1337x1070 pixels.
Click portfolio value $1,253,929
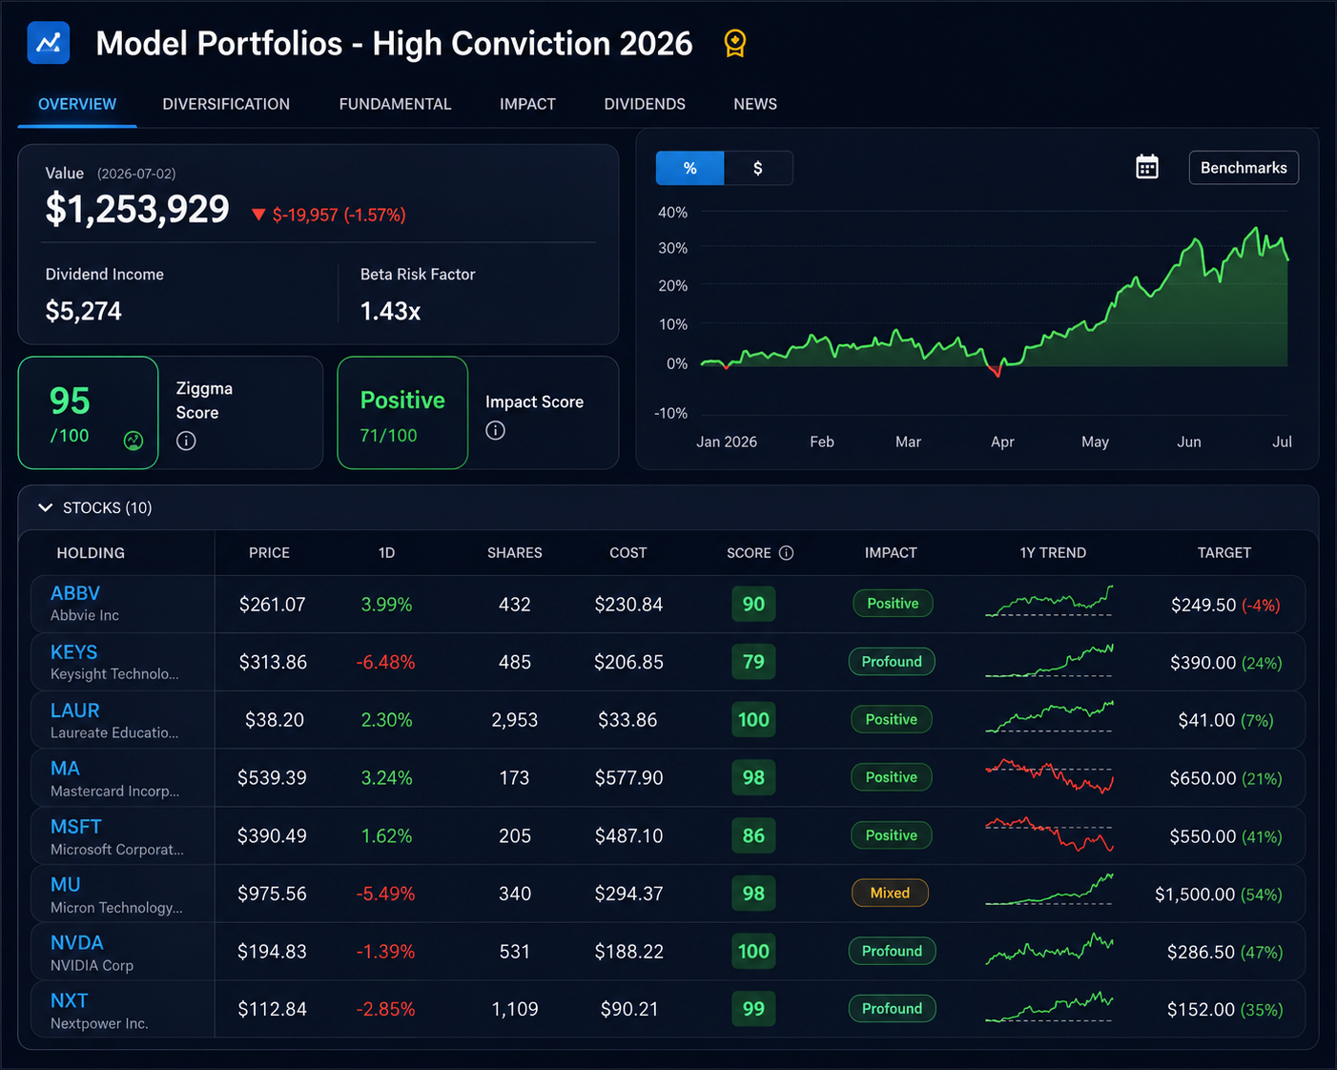pos(137,210)
